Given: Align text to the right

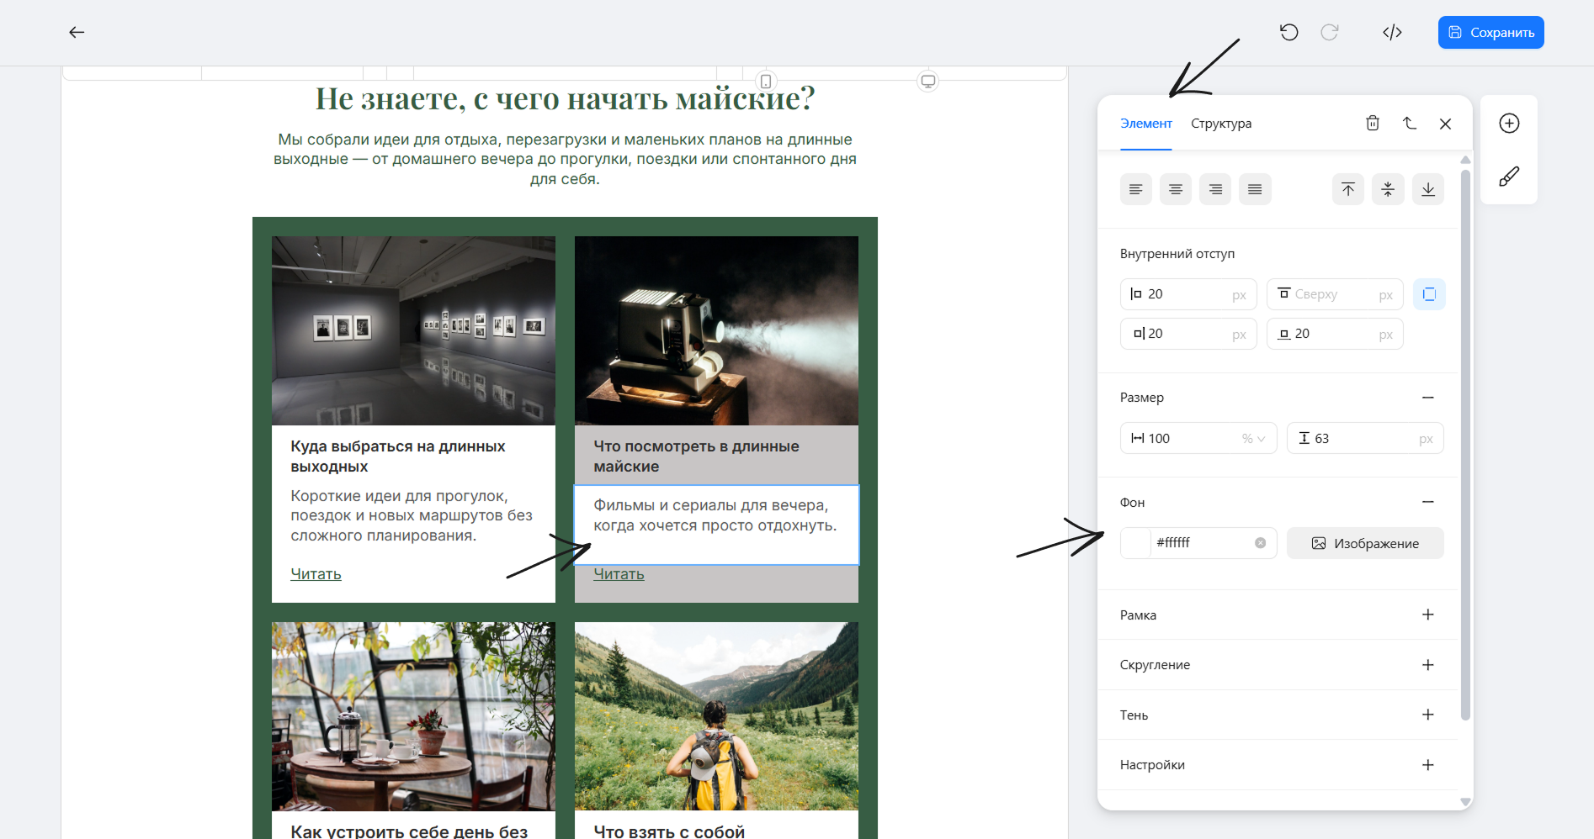Looking at the screenshot, I should pos(1215,189).
